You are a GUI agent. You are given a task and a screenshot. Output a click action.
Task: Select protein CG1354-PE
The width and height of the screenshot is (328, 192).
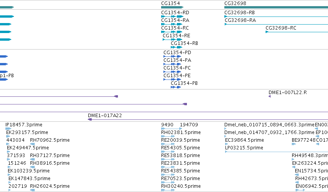177,76
